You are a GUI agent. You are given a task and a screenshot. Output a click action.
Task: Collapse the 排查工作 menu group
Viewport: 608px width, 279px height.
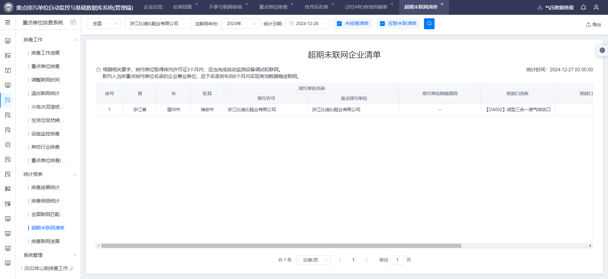click(x=75, y=40)
